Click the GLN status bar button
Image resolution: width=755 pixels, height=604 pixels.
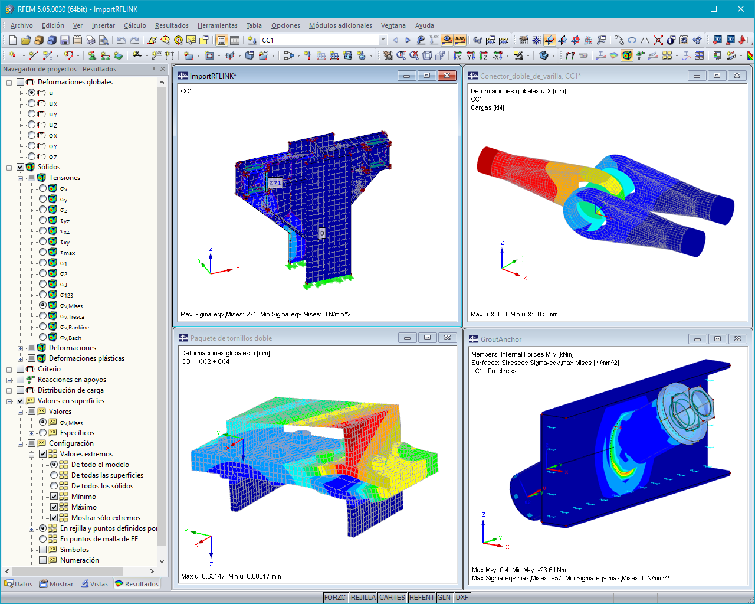point(444,598)
